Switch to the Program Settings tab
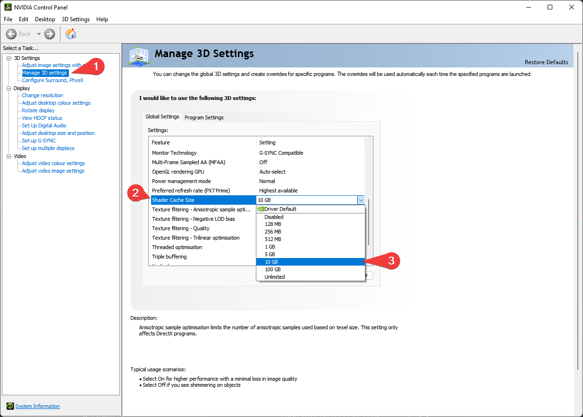 tap(204, 117)
